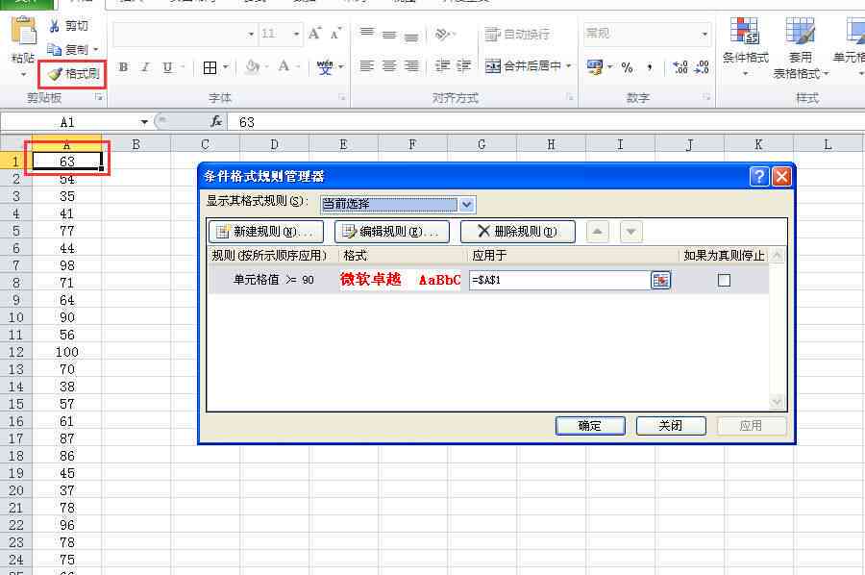Enable Wrap Text (自动换行)
865x575 pixels.
tap(517, 35)
